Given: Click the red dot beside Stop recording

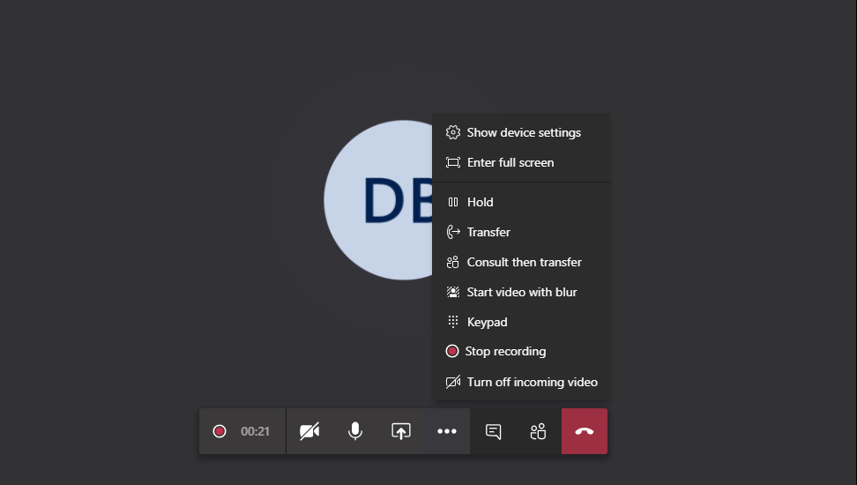Looking at the screenshot, I should (452, 351).
